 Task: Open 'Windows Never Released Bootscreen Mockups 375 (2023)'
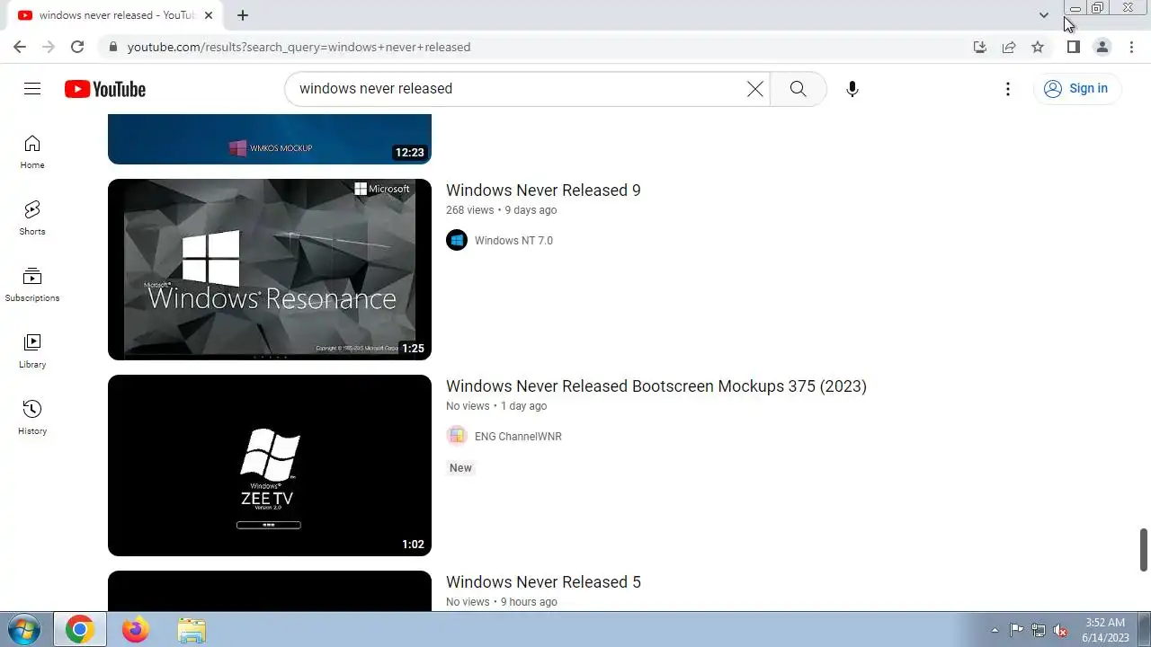[656, 386]
